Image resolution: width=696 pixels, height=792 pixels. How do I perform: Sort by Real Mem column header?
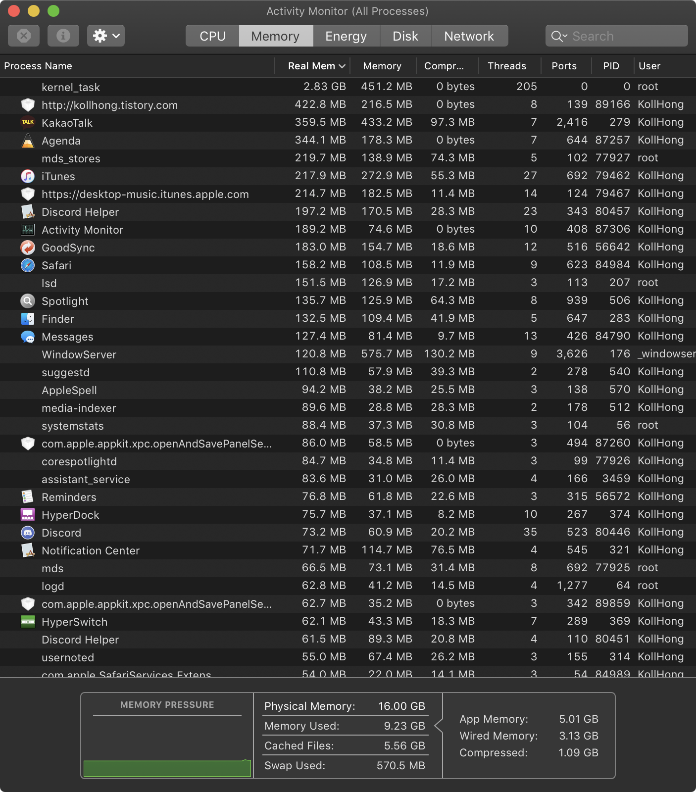point(312,66)
